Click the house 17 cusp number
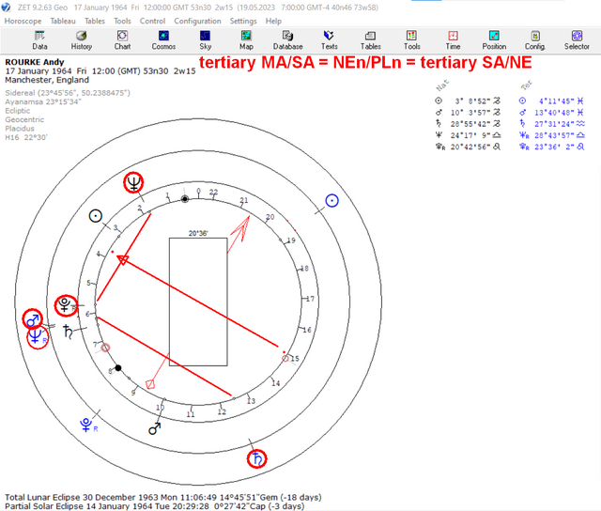Screen dimensions: 601x511 tap(310, 299)
